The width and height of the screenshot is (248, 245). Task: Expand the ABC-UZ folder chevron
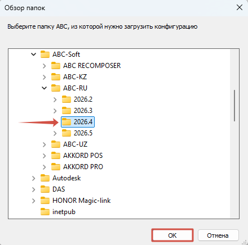coord(44,144)
